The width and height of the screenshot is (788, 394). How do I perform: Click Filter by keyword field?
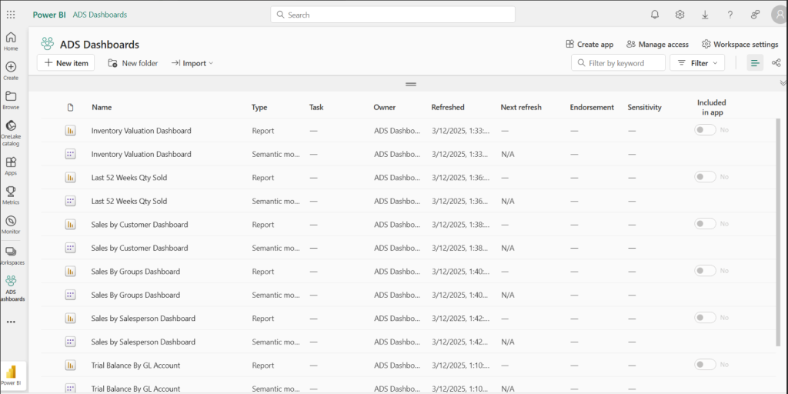click(x=618, y=63)
